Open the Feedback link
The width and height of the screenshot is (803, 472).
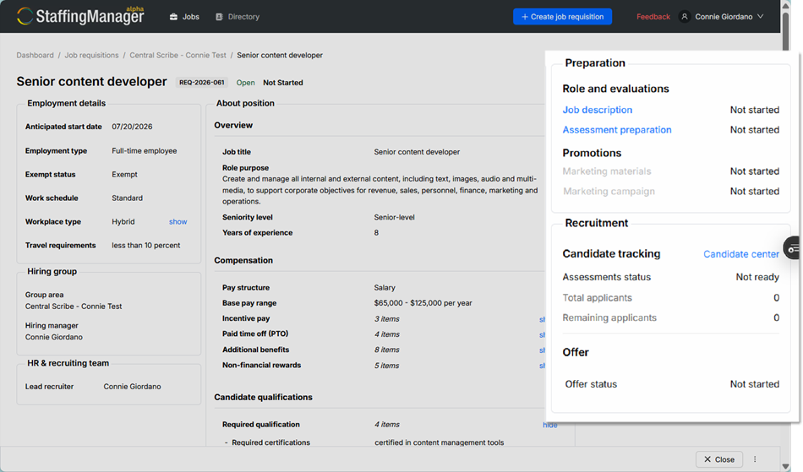coord(653,17)
